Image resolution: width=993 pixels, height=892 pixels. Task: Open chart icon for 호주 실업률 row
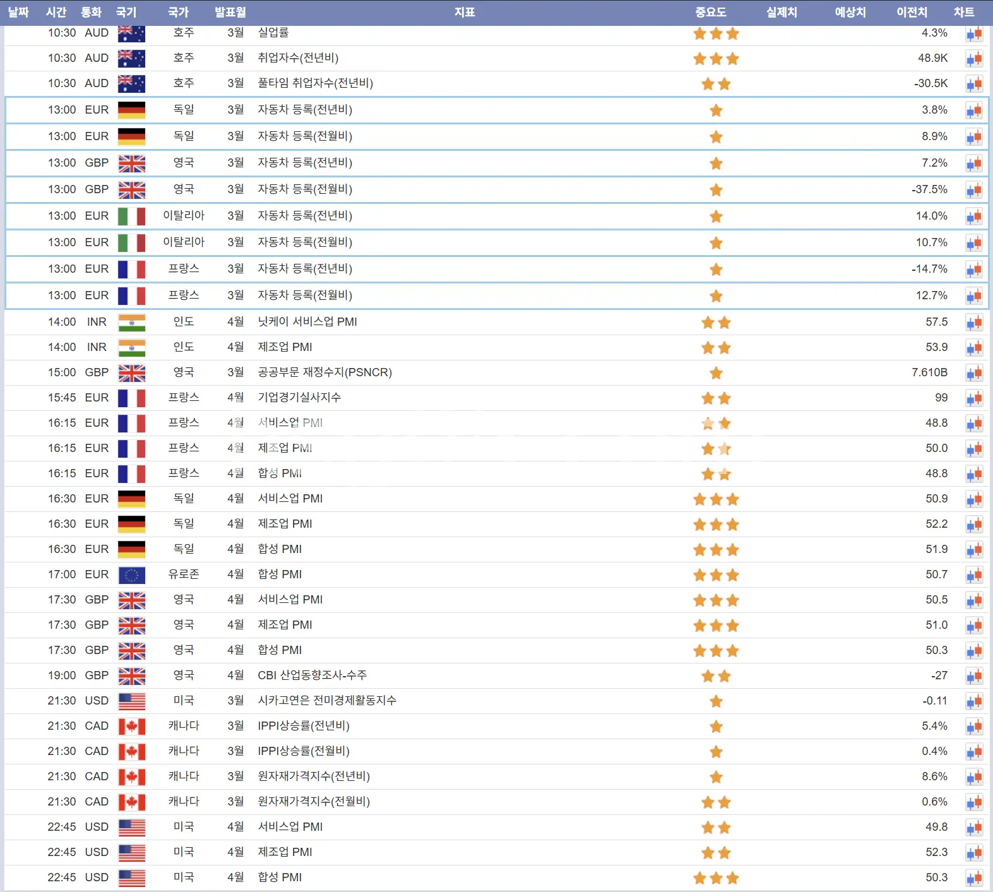coord(974,34)
